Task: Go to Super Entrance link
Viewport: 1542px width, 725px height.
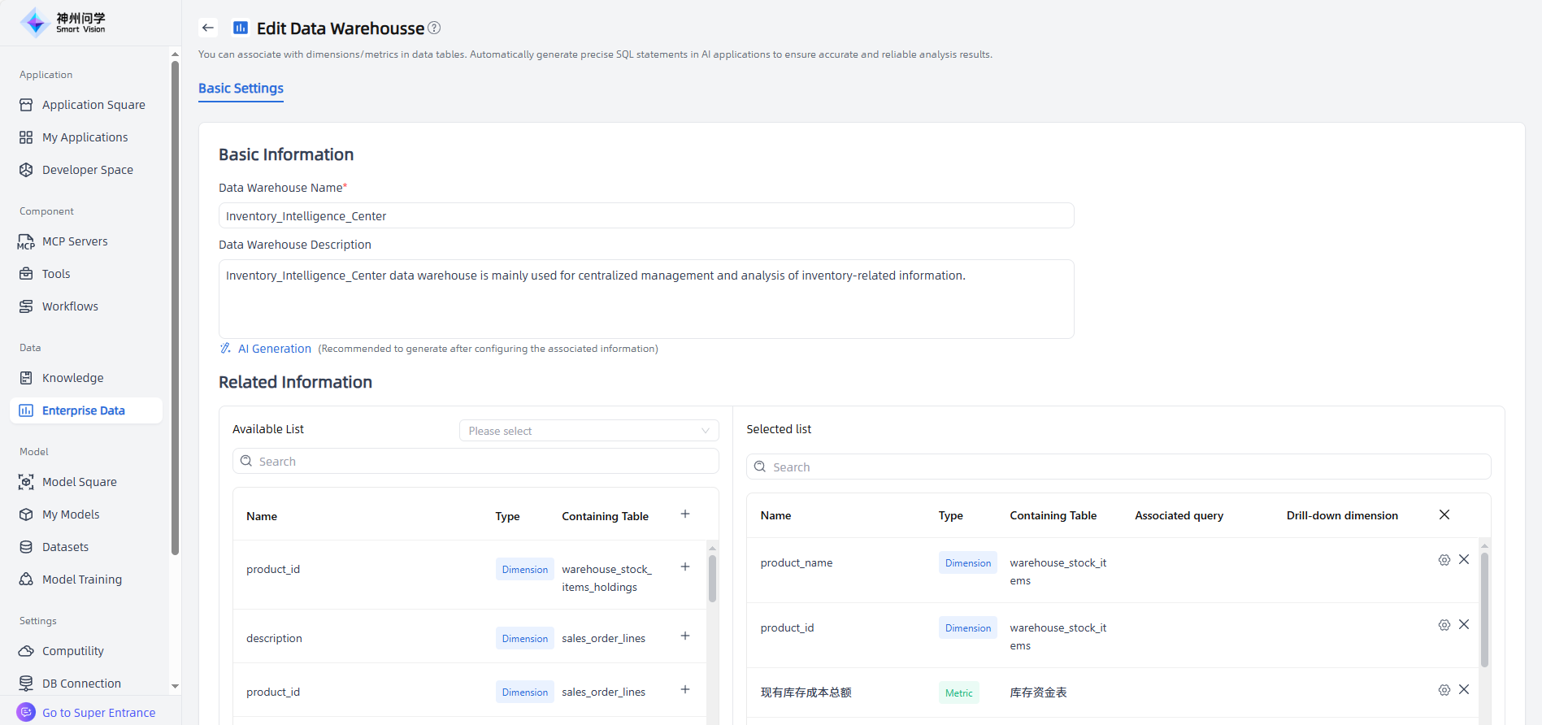Action: click(98, 713)
